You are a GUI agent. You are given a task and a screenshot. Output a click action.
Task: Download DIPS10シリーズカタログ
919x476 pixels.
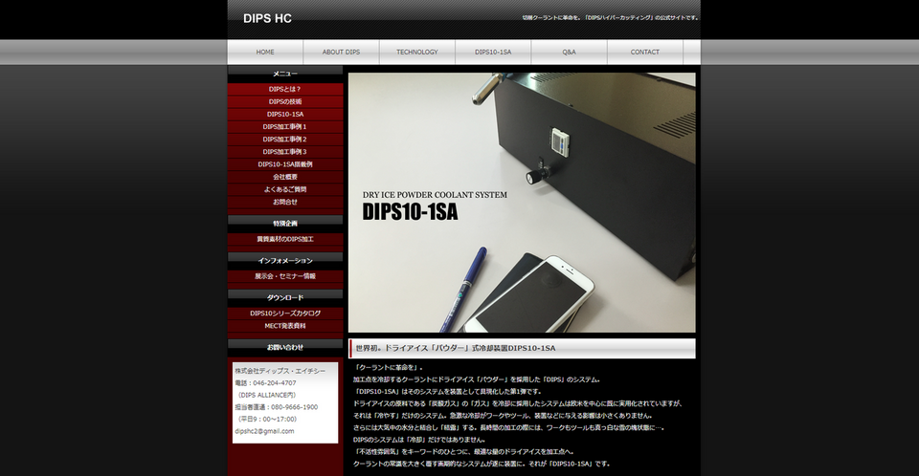(x=285, y=314)
